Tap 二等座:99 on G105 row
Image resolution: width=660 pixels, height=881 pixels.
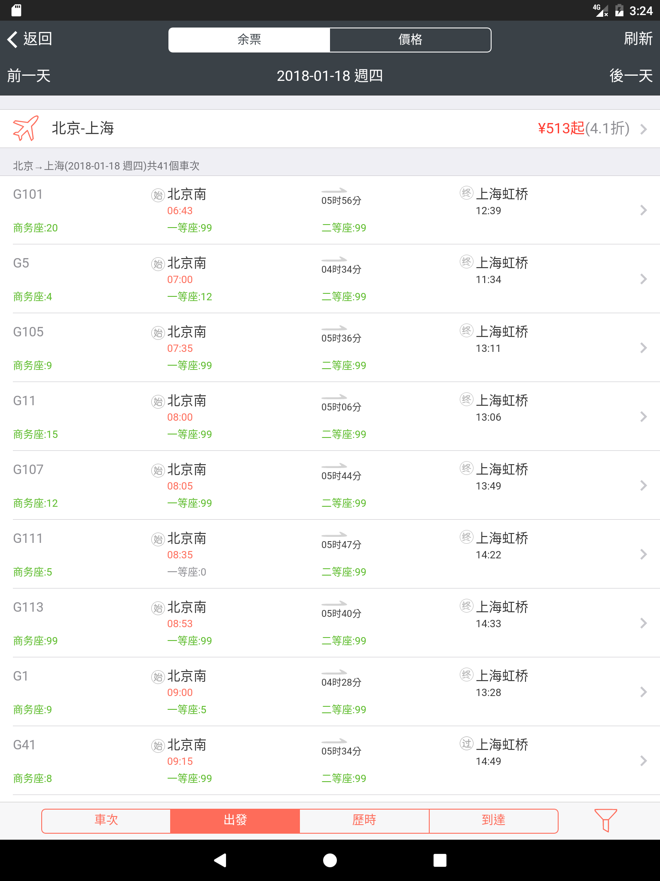344,366
